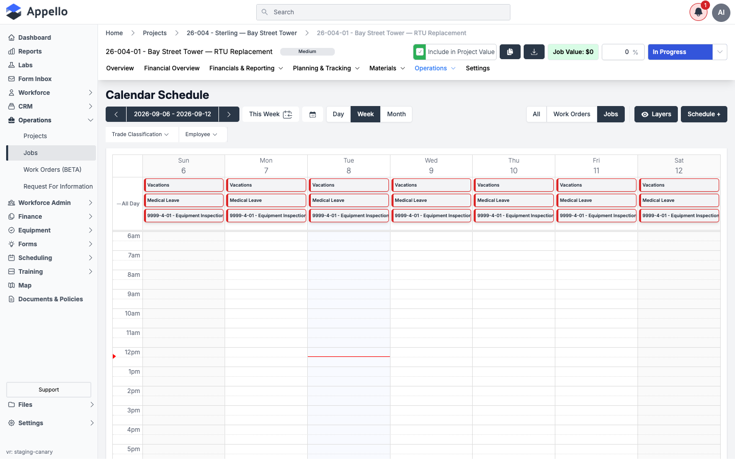Click the Schedule + button
735x468 pixels.
click(x=704, y=114)
